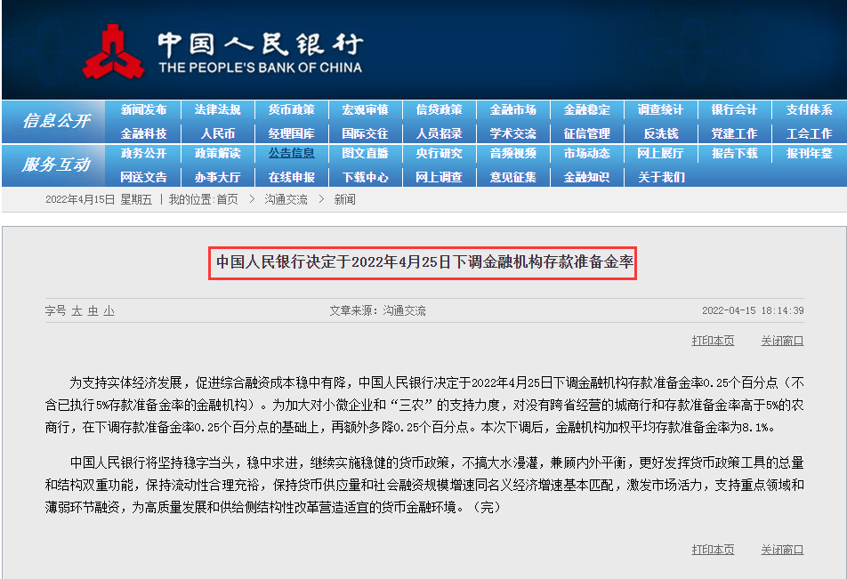Click the article headline about 下调金融机构存款准备金率

point(424,262)
